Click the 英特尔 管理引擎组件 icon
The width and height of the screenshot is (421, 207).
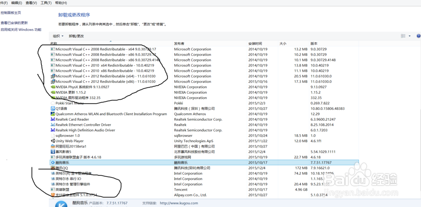(x=53, y=184)
